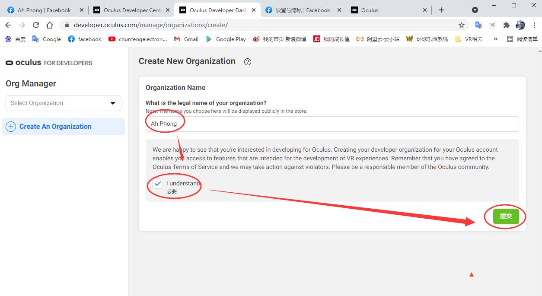
Task: Open the Google Play bookmark
Action: point(226,39)
